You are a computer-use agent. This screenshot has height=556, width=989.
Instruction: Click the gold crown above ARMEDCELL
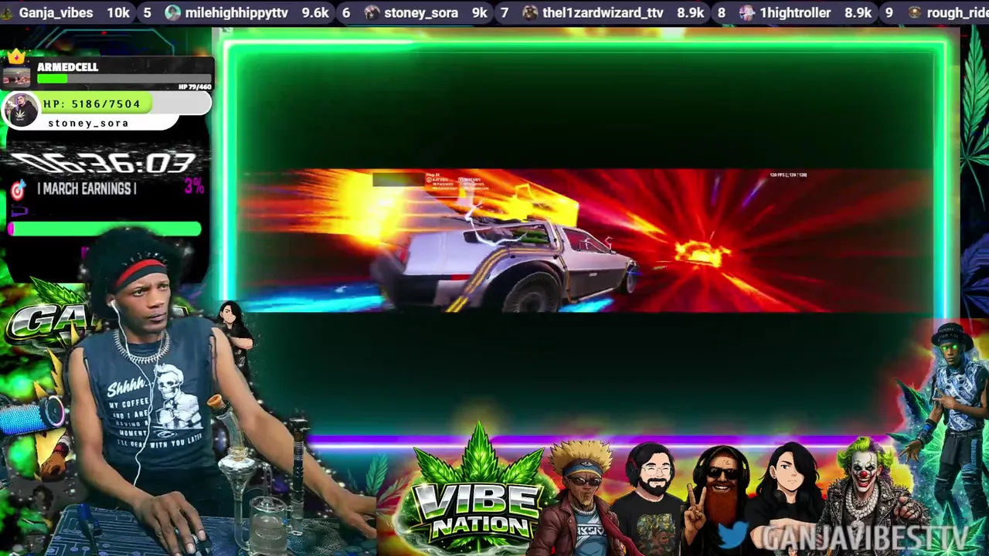pyautogui.click(x=16, y=56)
